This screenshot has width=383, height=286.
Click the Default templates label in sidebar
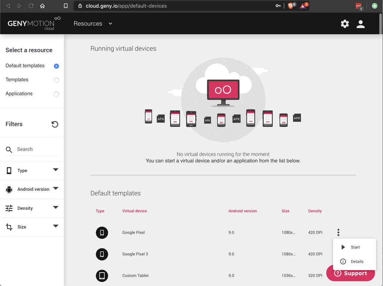[25, 65]
